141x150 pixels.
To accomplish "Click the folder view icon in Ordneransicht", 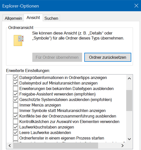I will [19, 40].
